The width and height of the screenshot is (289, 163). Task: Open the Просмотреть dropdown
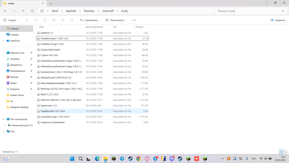pos(116,20)
